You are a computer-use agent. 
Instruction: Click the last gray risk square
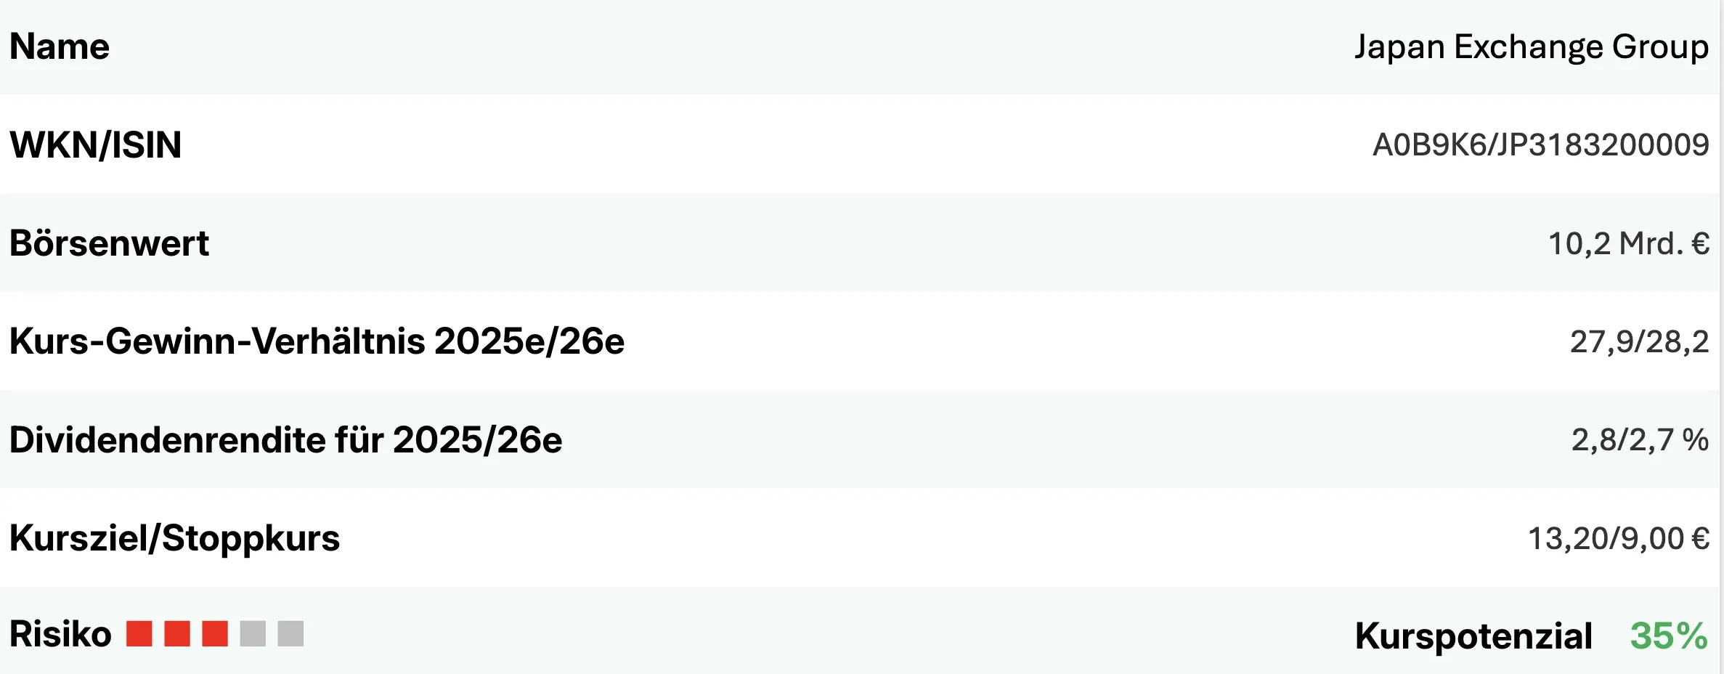(x=290, y=633)
